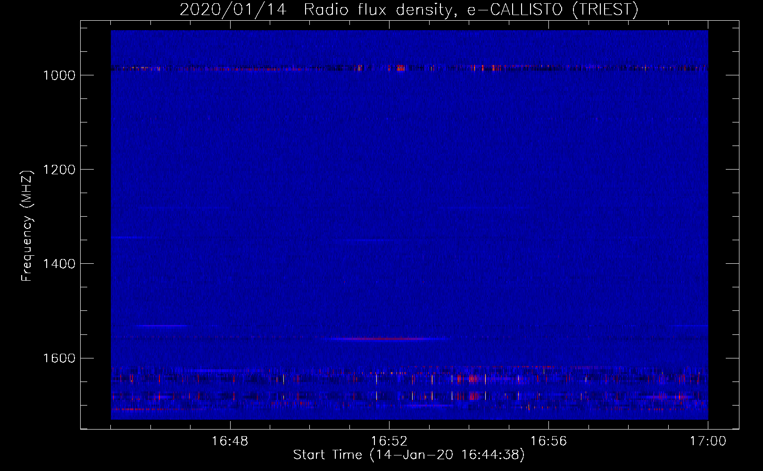Click the bright interference burst near 16:52 at 985 MHz
This screenshot has height=471, width=763.
point(400,68)
